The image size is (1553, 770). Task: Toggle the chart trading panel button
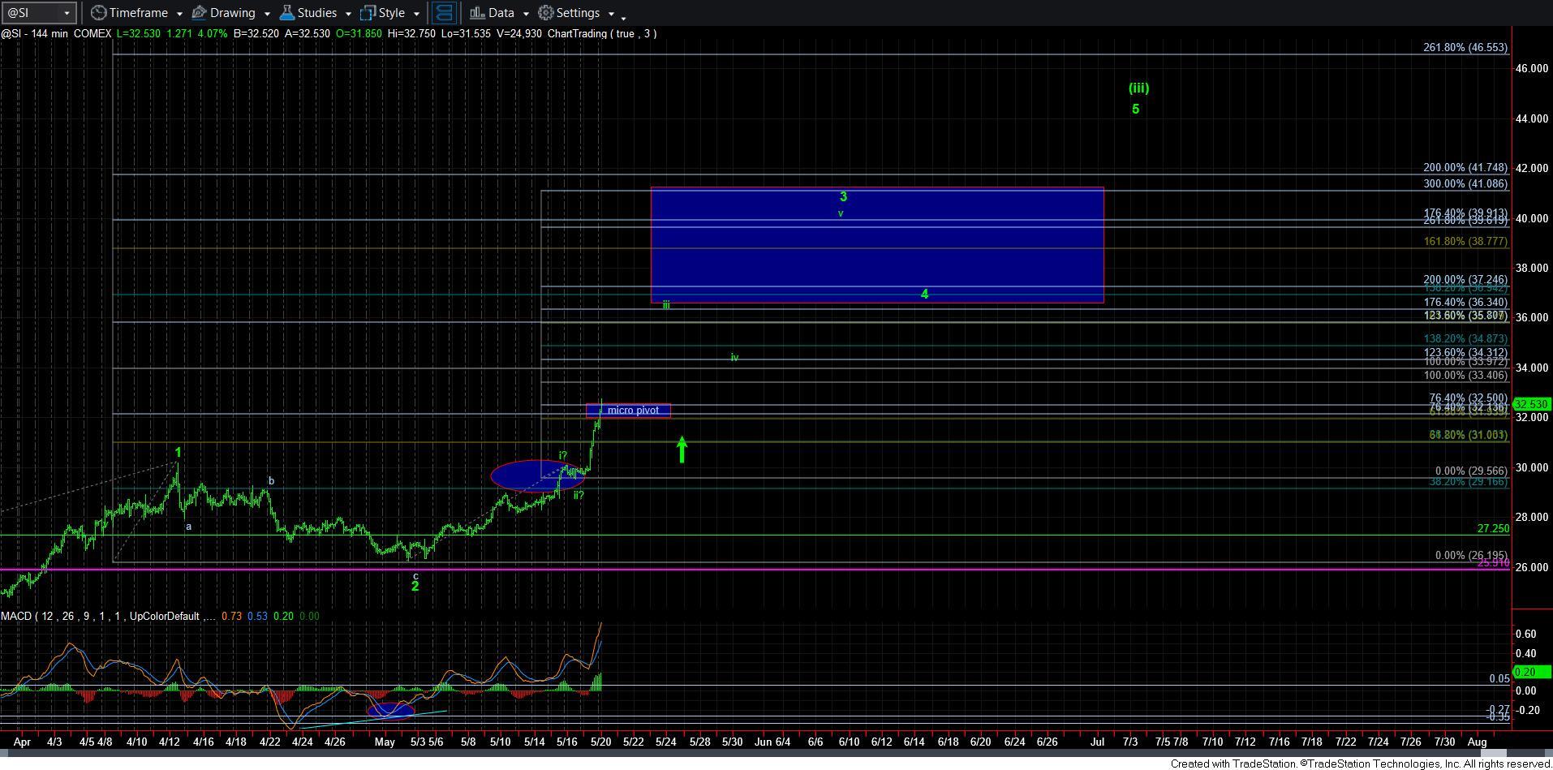pos(444,13)
